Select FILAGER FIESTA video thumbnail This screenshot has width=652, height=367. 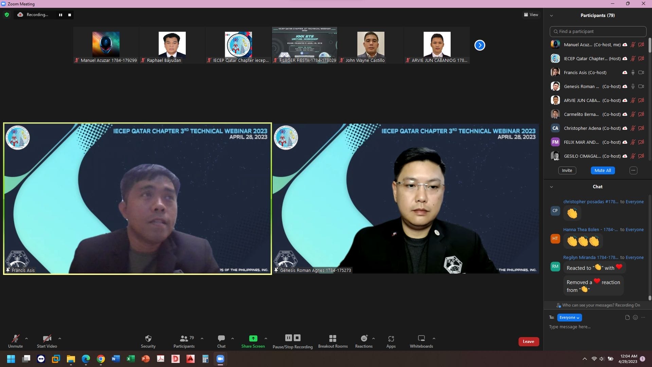pos(305,45)
